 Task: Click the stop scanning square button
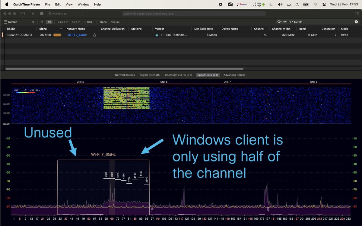click(42, 14)
